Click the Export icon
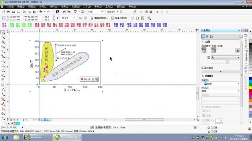252x141 pixels. pos(69,12)
